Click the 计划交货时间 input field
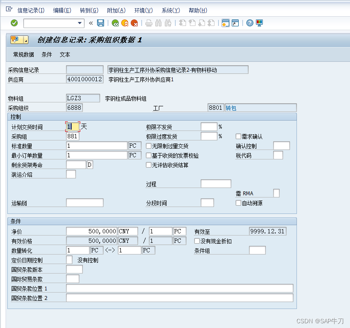The width and height of the screenshot is (350, 328). tap(73, 127)
